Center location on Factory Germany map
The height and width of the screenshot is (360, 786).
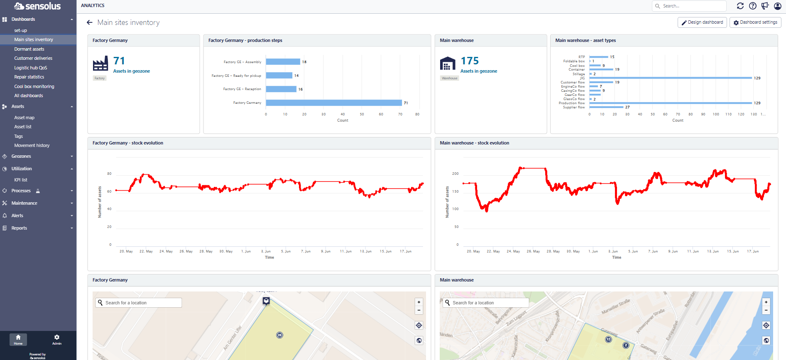click(x=419, y=326)
